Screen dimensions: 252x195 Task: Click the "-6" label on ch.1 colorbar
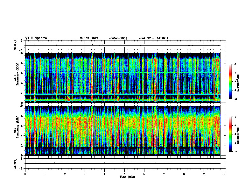235,64
